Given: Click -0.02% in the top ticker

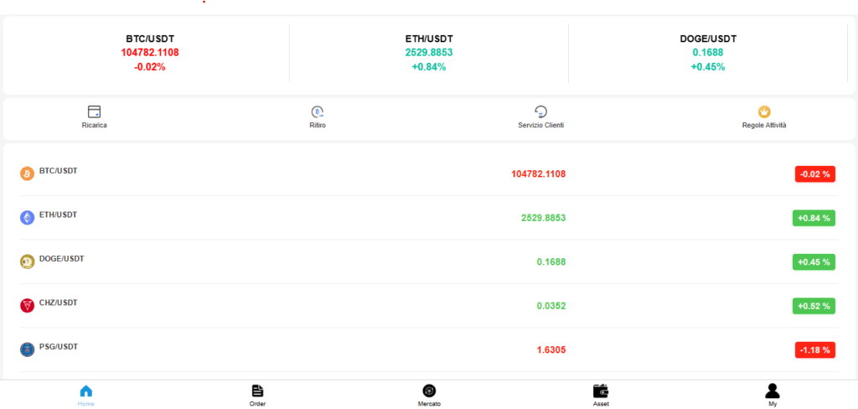Looking at the screenshot, I should point(150,67).
